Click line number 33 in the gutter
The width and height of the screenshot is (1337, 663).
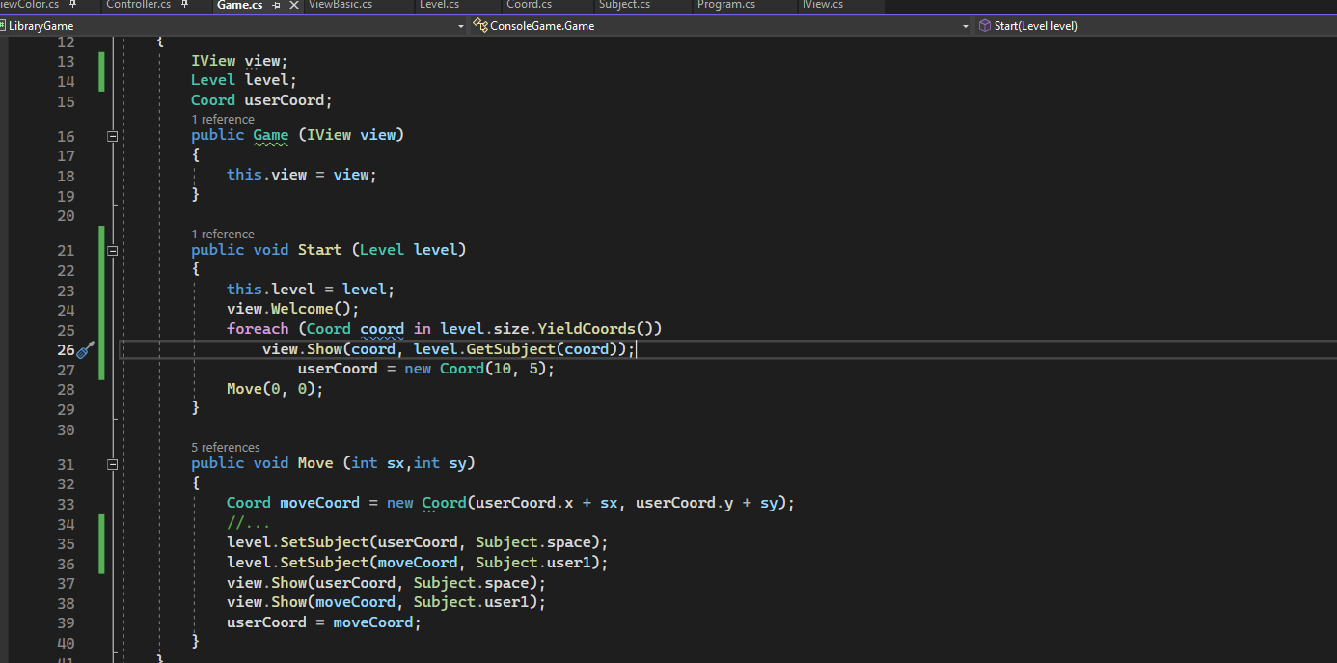(x=66, y=504)
